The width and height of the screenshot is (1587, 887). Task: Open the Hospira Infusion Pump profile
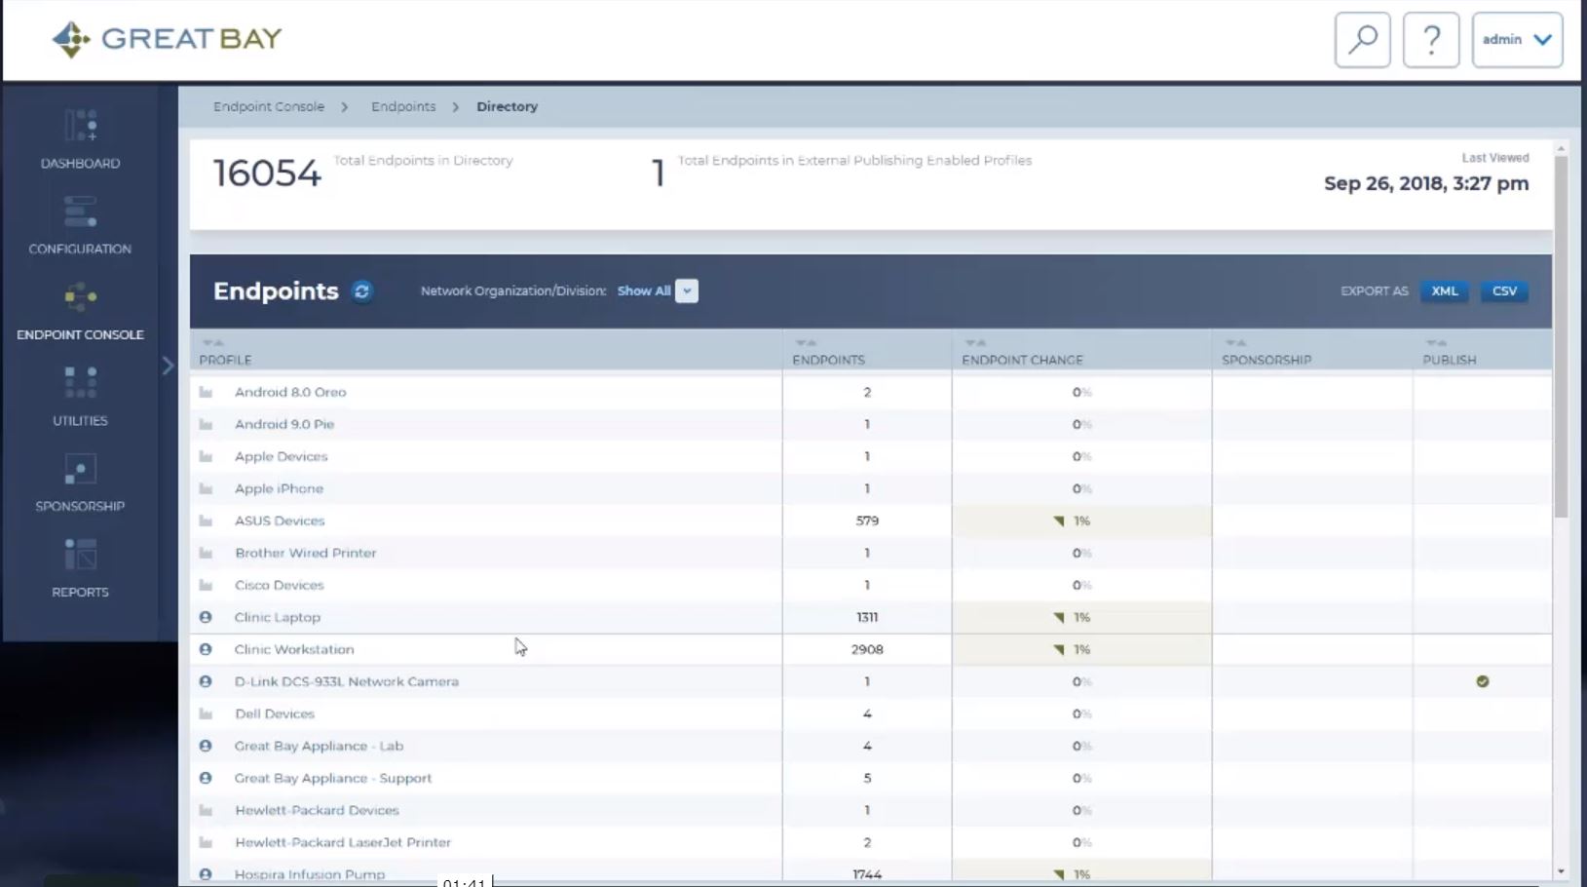click(310, 874)
